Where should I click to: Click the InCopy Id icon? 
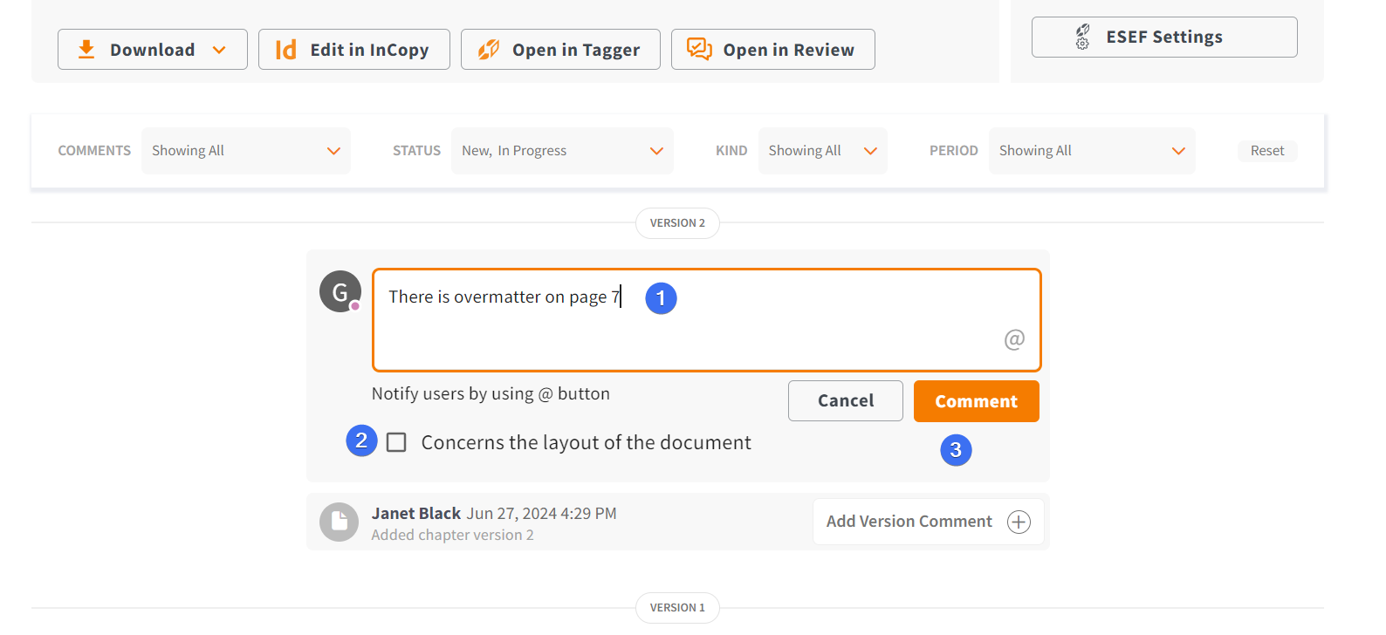286,50
